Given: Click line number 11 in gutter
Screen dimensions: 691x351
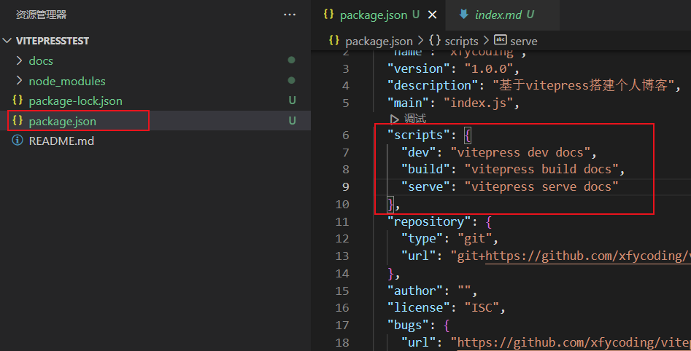Looking at the screenshot, I should point(342,221).
